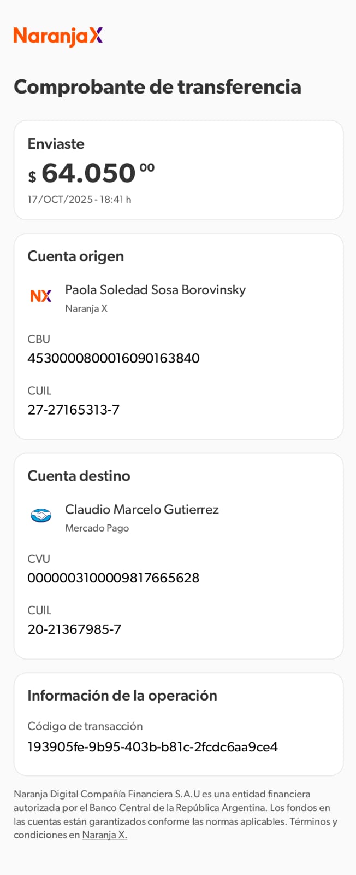Click the Mercado Pago handshake icon
The width and height of the screenshot is (356, 875).
click(41, 515)
